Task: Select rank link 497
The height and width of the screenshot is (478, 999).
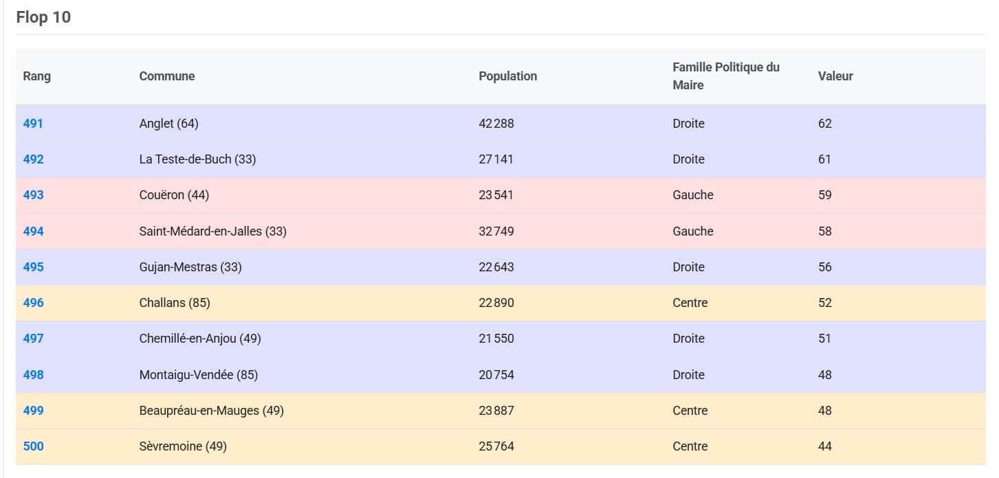Action: 33,339
